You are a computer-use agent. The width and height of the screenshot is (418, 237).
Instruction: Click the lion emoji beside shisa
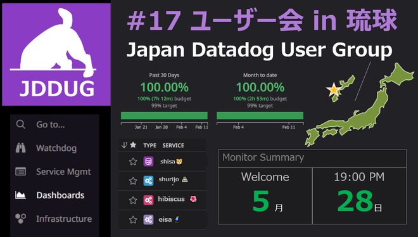179,162
